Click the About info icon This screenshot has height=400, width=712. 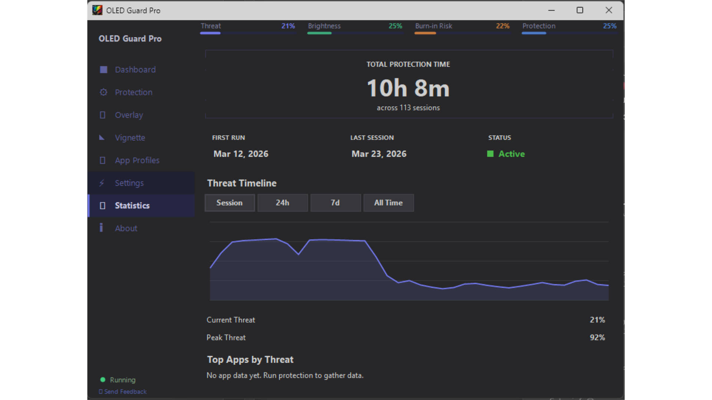click(101, 228)
